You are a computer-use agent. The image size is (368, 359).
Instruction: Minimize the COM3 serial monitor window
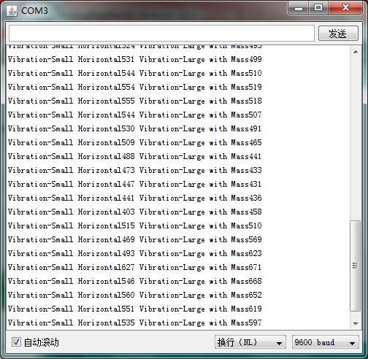click(x=299, y=8)
